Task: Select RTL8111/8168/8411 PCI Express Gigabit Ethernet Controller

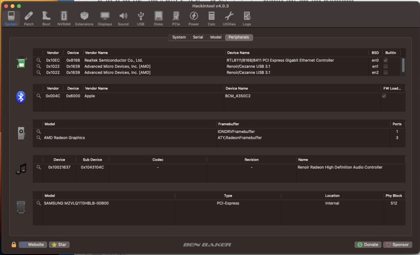Action: click(x=280, y=60)
